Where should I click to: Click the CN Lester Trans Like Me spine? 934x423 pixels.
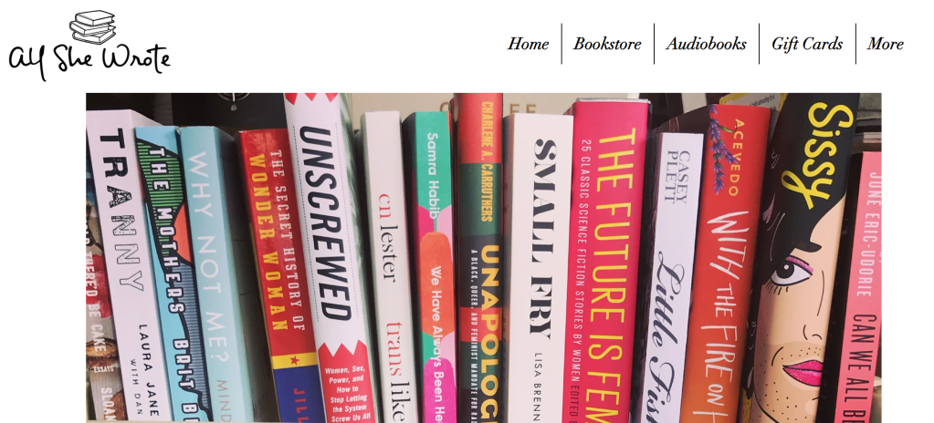tap(388, 266)
